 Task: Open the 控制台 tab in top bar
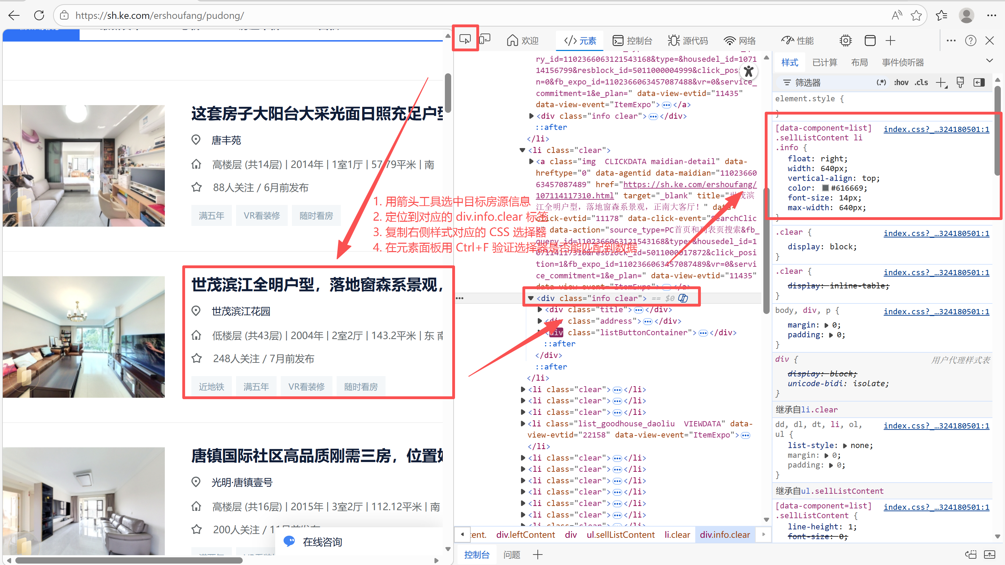pos(632,41)
